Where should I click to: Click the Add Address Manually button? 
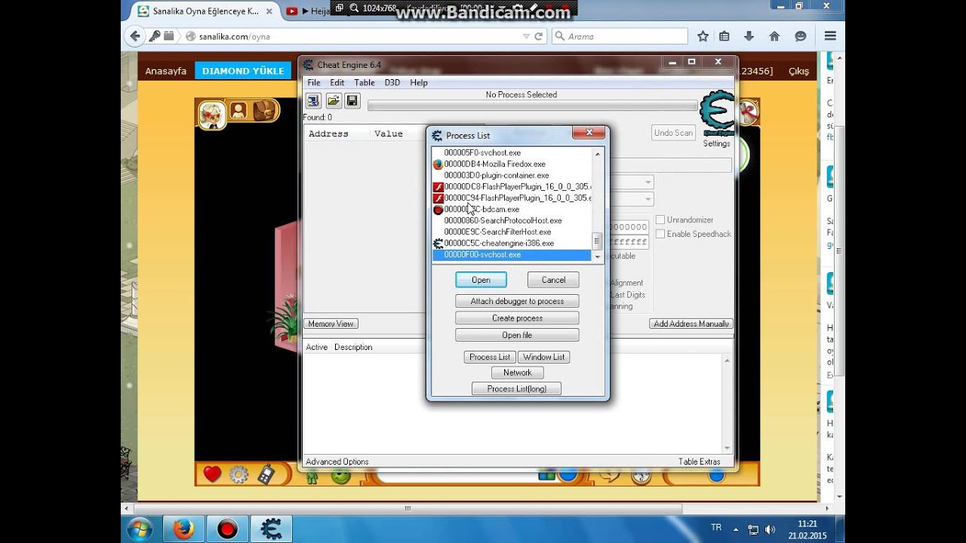pyautogui.click(x=691, y=324)
